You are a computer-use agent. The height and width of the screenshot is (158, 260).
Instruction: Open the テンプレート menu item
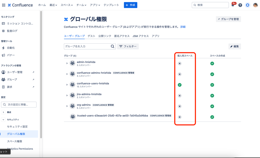click(x=111, y=5)
